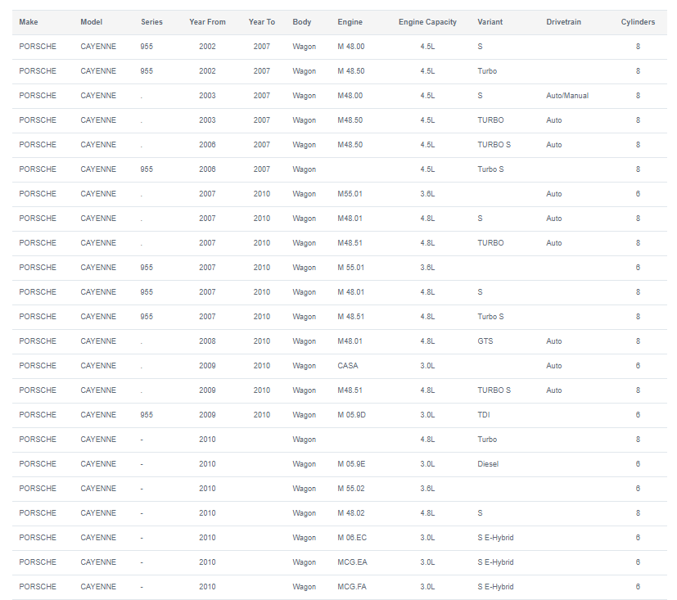Image resolution: width=677 pixels, height=600 pixels.
Task: Select the 3.0L capacity in the TDI row
Action: coord(427,415)
